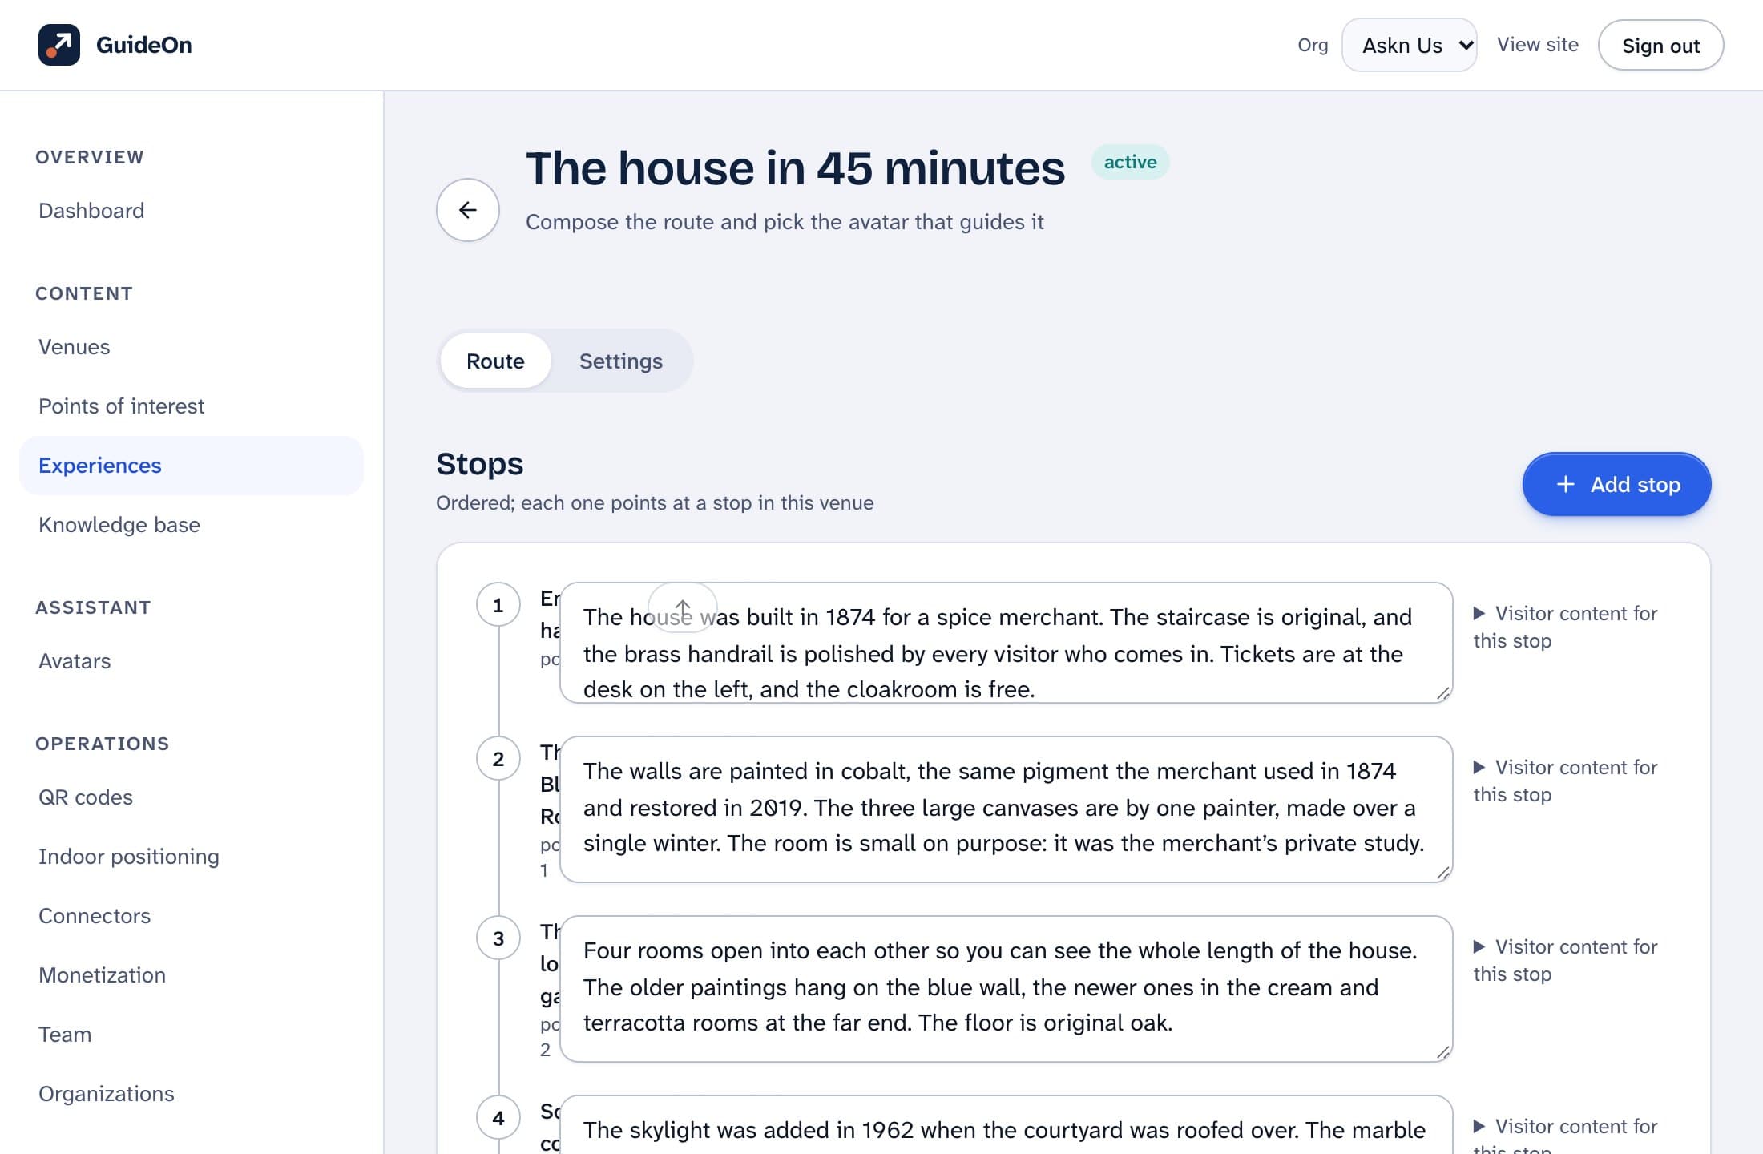Viewport: 1763px width, 1154px height.
Task: Click stop number 3 circle
Action: pos(498,938)
